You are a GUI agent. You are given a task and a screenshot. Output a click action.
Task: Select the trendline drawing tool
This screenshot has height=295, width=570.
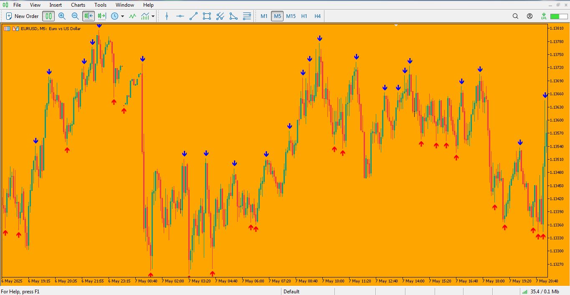coord(193,16)
